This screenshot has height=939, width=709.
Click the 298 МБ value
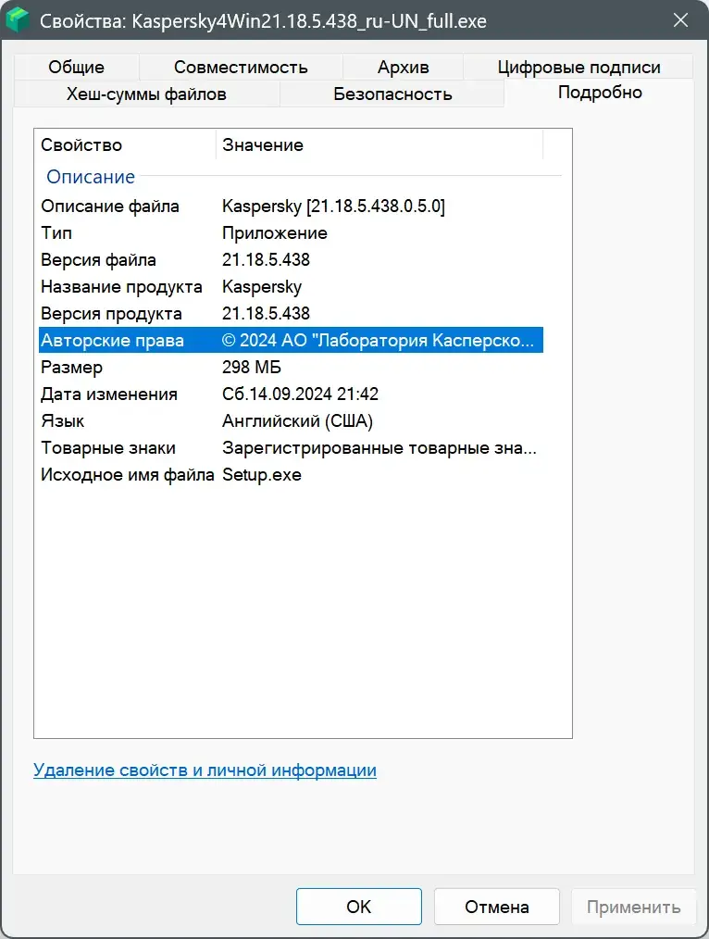pyautogui.click(x=251, y=367)
